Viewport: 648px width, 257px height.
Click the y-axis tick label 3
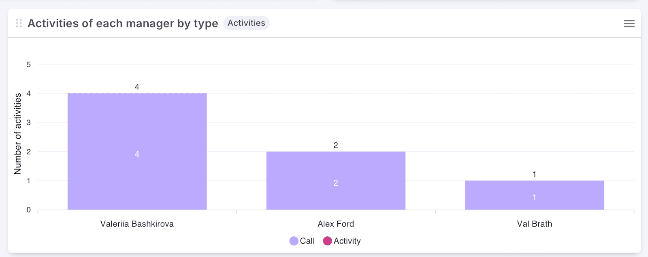29,122
